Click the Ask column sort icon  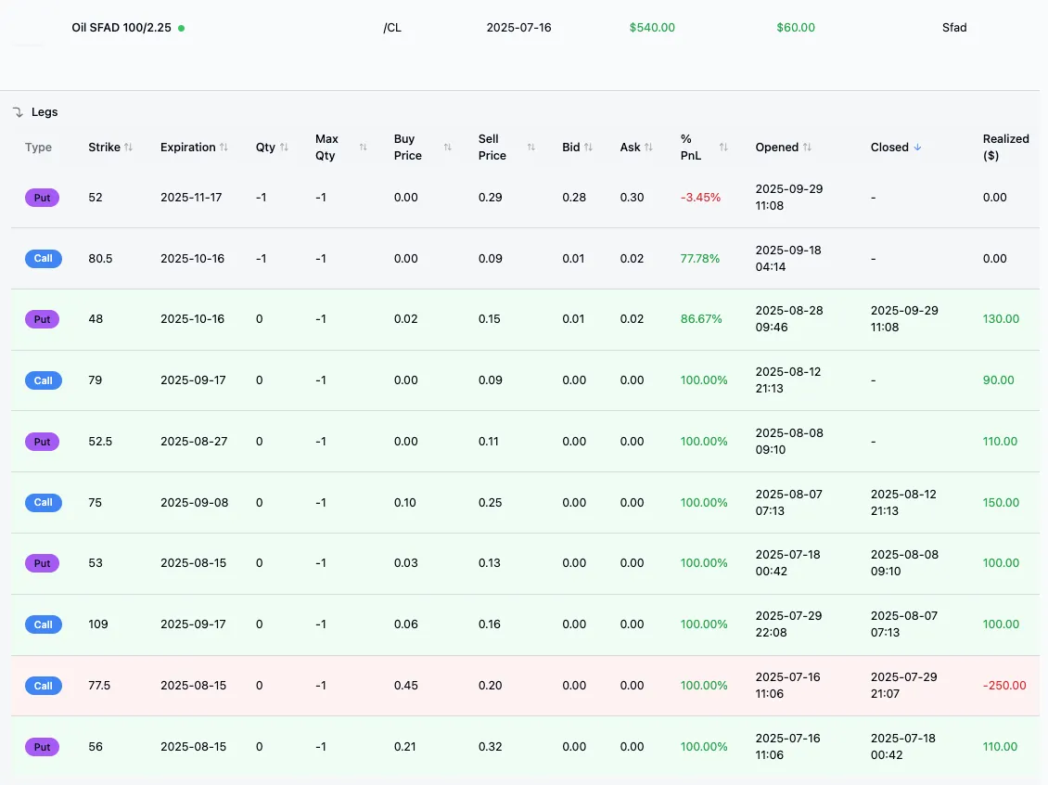tap(649, 148)
